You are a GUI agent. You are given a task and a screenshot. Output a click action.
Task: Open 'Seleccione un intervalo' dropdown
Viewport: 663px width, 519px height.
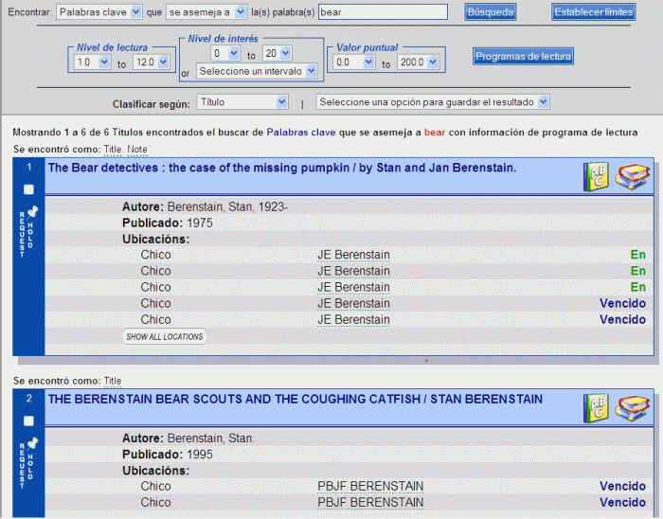point(257,71)
